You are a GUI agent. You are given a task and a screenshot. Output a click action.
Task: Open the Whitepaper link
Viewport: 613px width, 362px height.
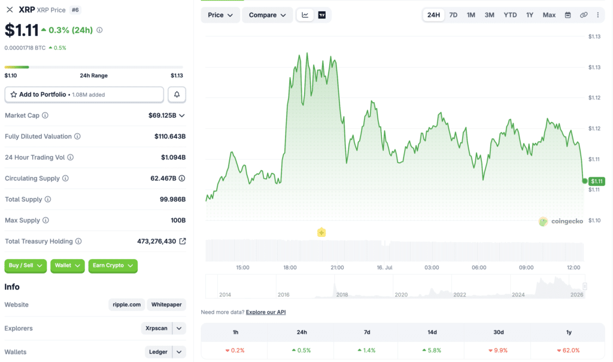[x=166, y=305]
